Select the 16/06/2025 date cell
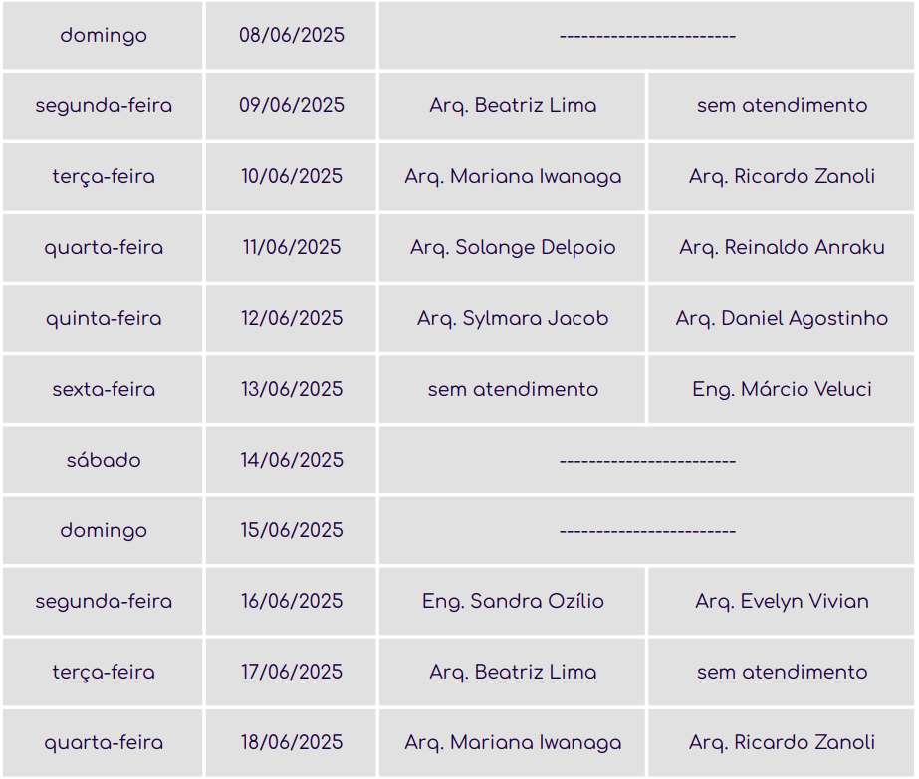919x779 pixels. 292,602
